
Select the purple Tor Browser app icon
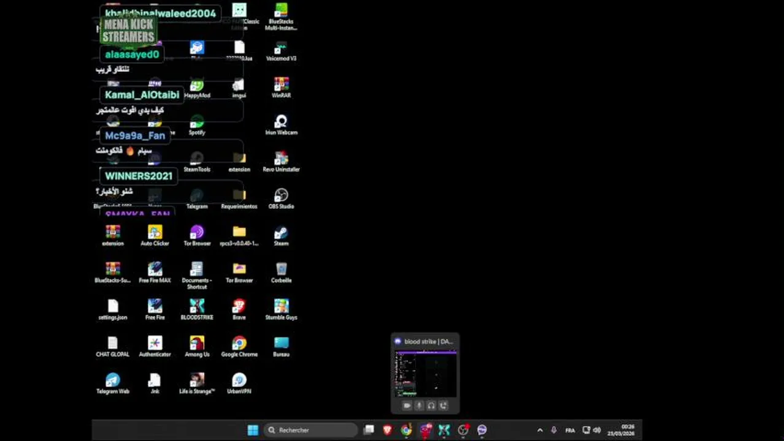click(197, 236)
